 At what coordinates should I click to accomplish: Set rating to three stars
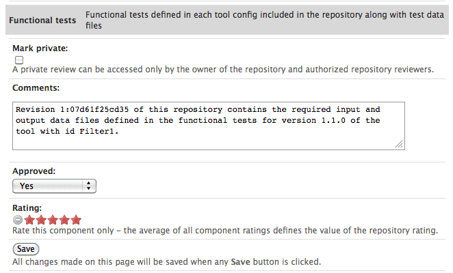click(x=52, y=220)
